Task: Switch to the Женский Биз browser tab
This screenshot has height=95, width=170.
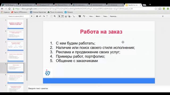Action: pyautogui.click(x=63, y=5)
